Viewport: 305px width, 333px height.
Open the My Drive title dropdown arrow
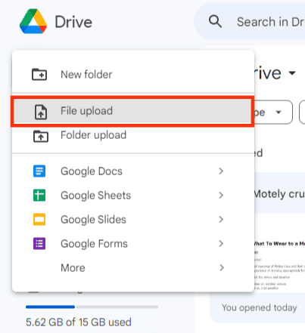(x=292, y=73)
